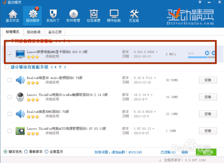Uncheck the Lenovo AMD显卡驱动 checkbox
The height and width of the screenshot is (163, 224).
[10, 54]
